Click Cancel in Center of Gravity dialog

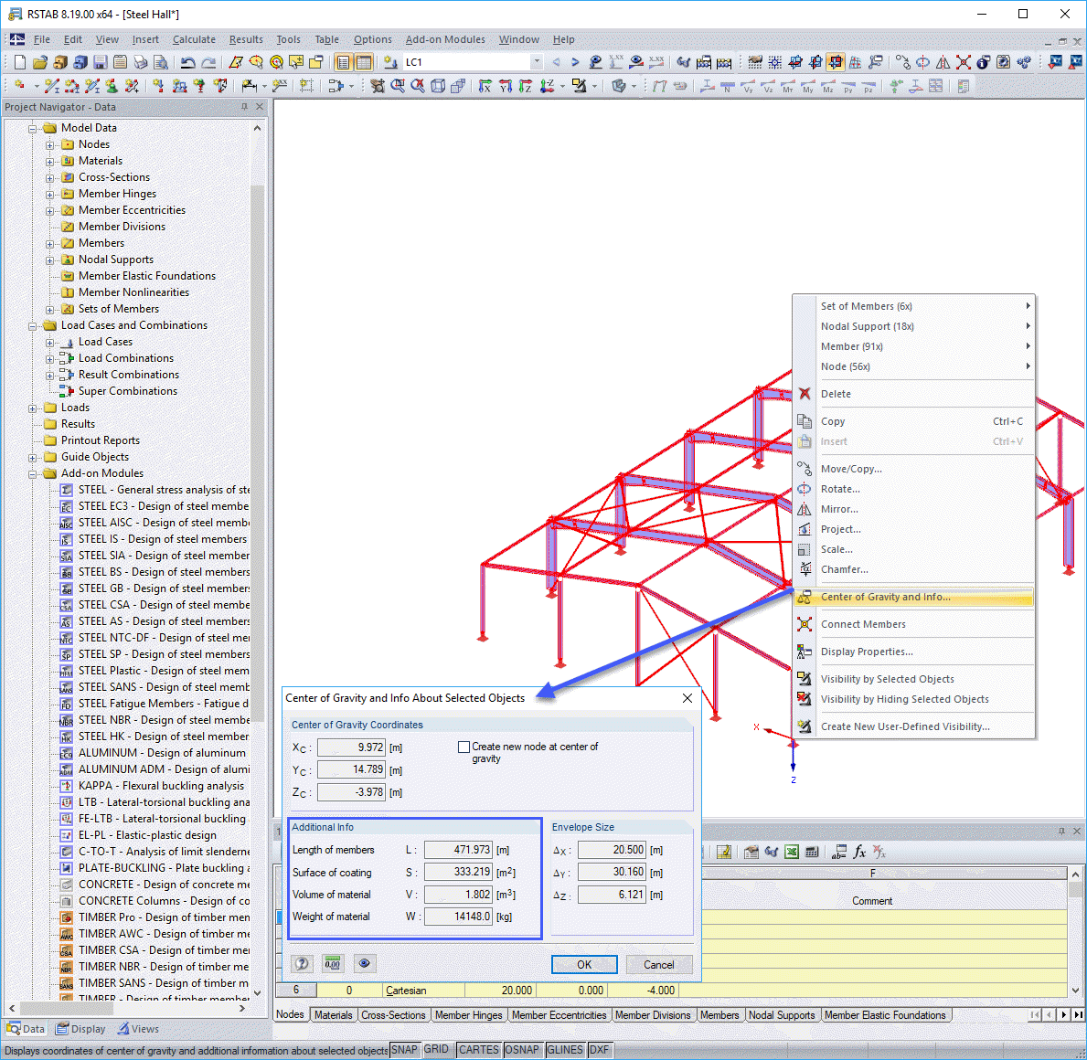[x=658, y=964]
